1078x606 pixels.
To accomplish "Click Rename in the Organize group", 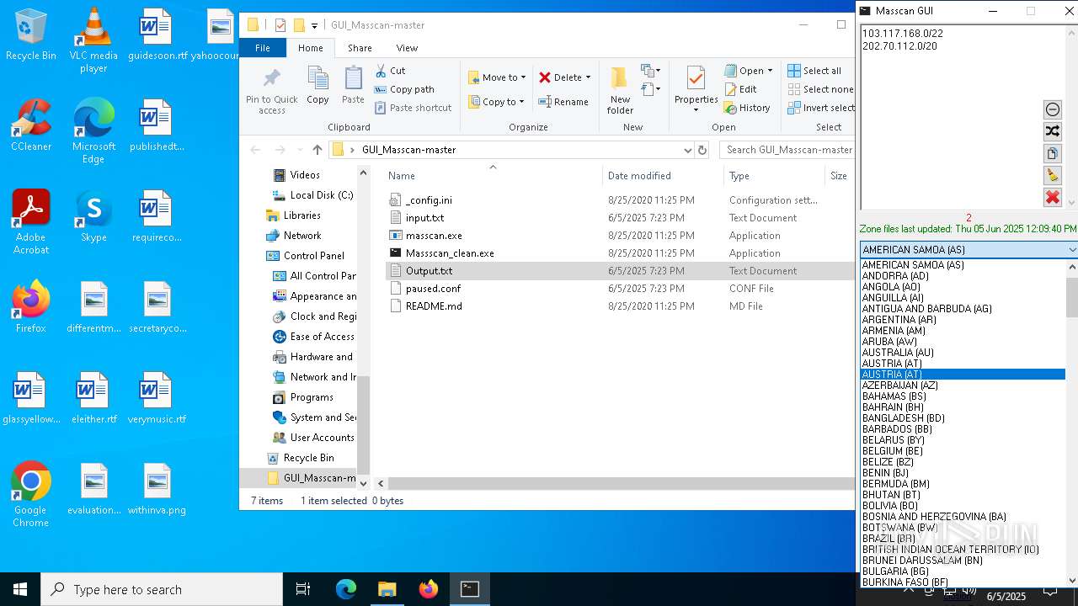I will pos(563,102).
